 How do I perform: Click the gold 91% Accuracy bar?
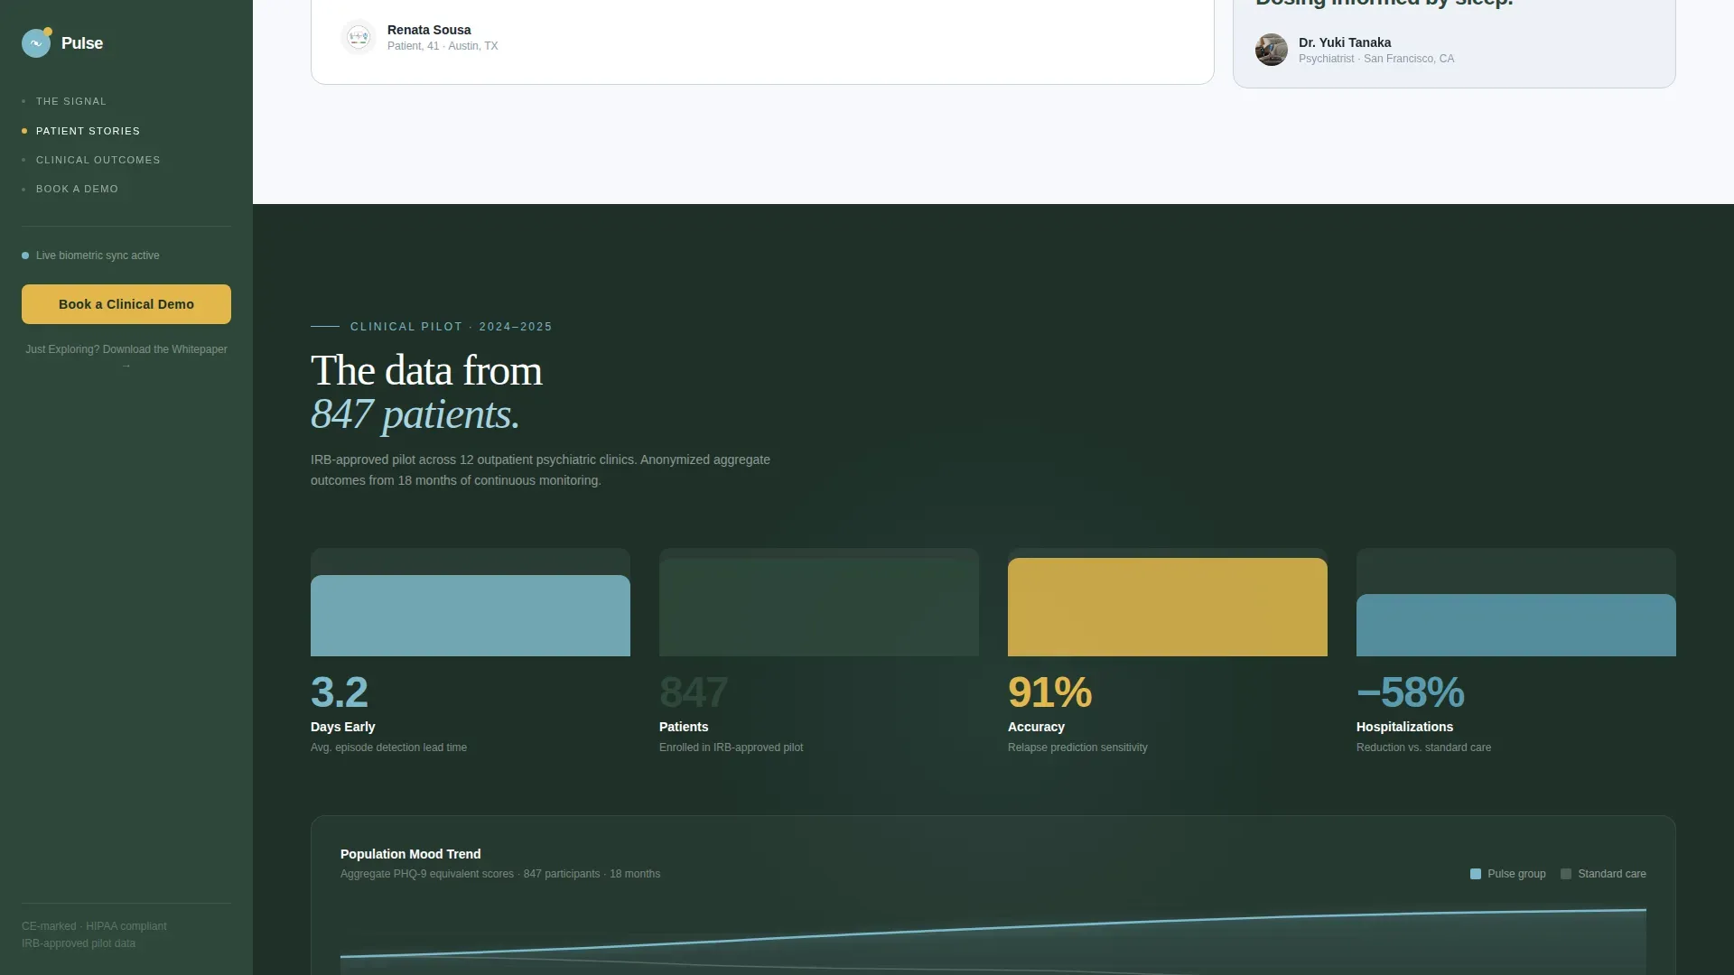[1168, 607]
